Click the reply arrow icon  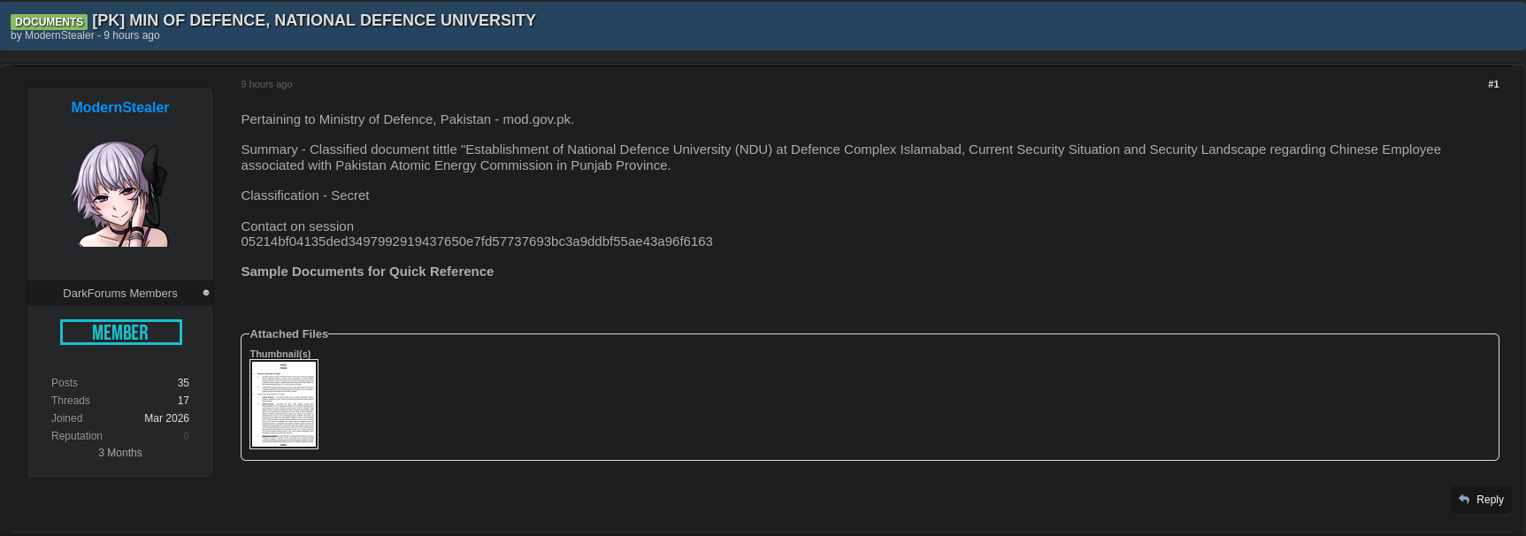tap(1464, 500)
